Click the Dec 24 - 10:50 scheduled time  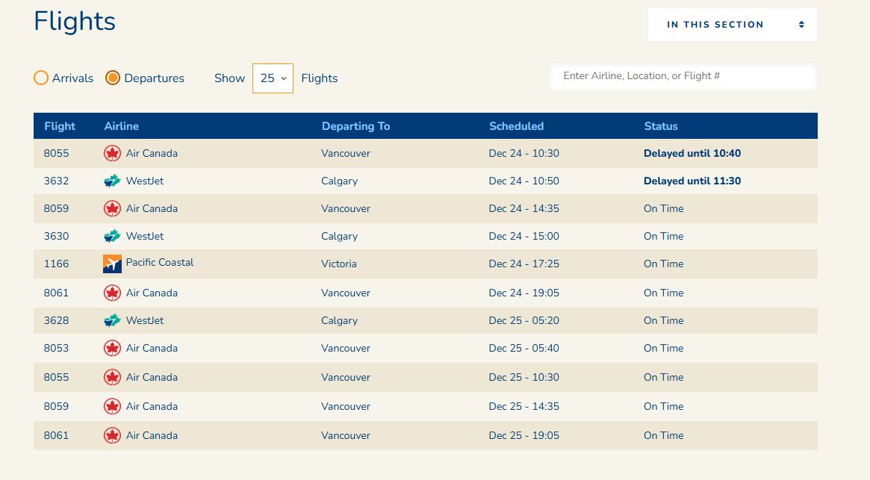[523, 181]
